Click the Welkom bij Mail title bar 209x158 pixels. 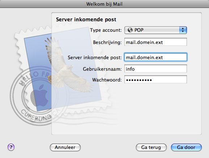click(x=104, y=4)
